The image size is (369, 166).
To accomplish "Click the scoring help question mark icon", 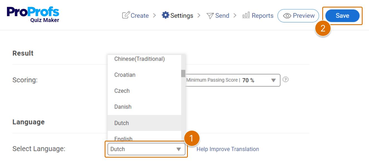I will [286, 80].
